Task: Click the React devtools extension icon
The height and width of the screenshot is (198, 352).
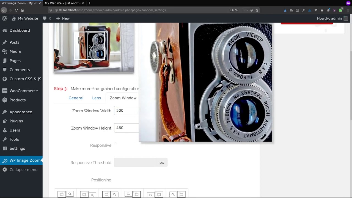Action: (x=322, y=10)
